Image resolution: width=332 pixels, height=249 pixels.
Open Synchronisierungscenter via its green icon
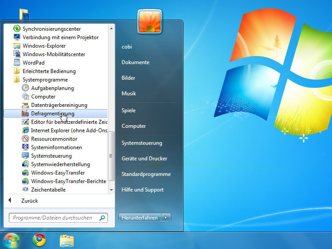click(17, 29)
